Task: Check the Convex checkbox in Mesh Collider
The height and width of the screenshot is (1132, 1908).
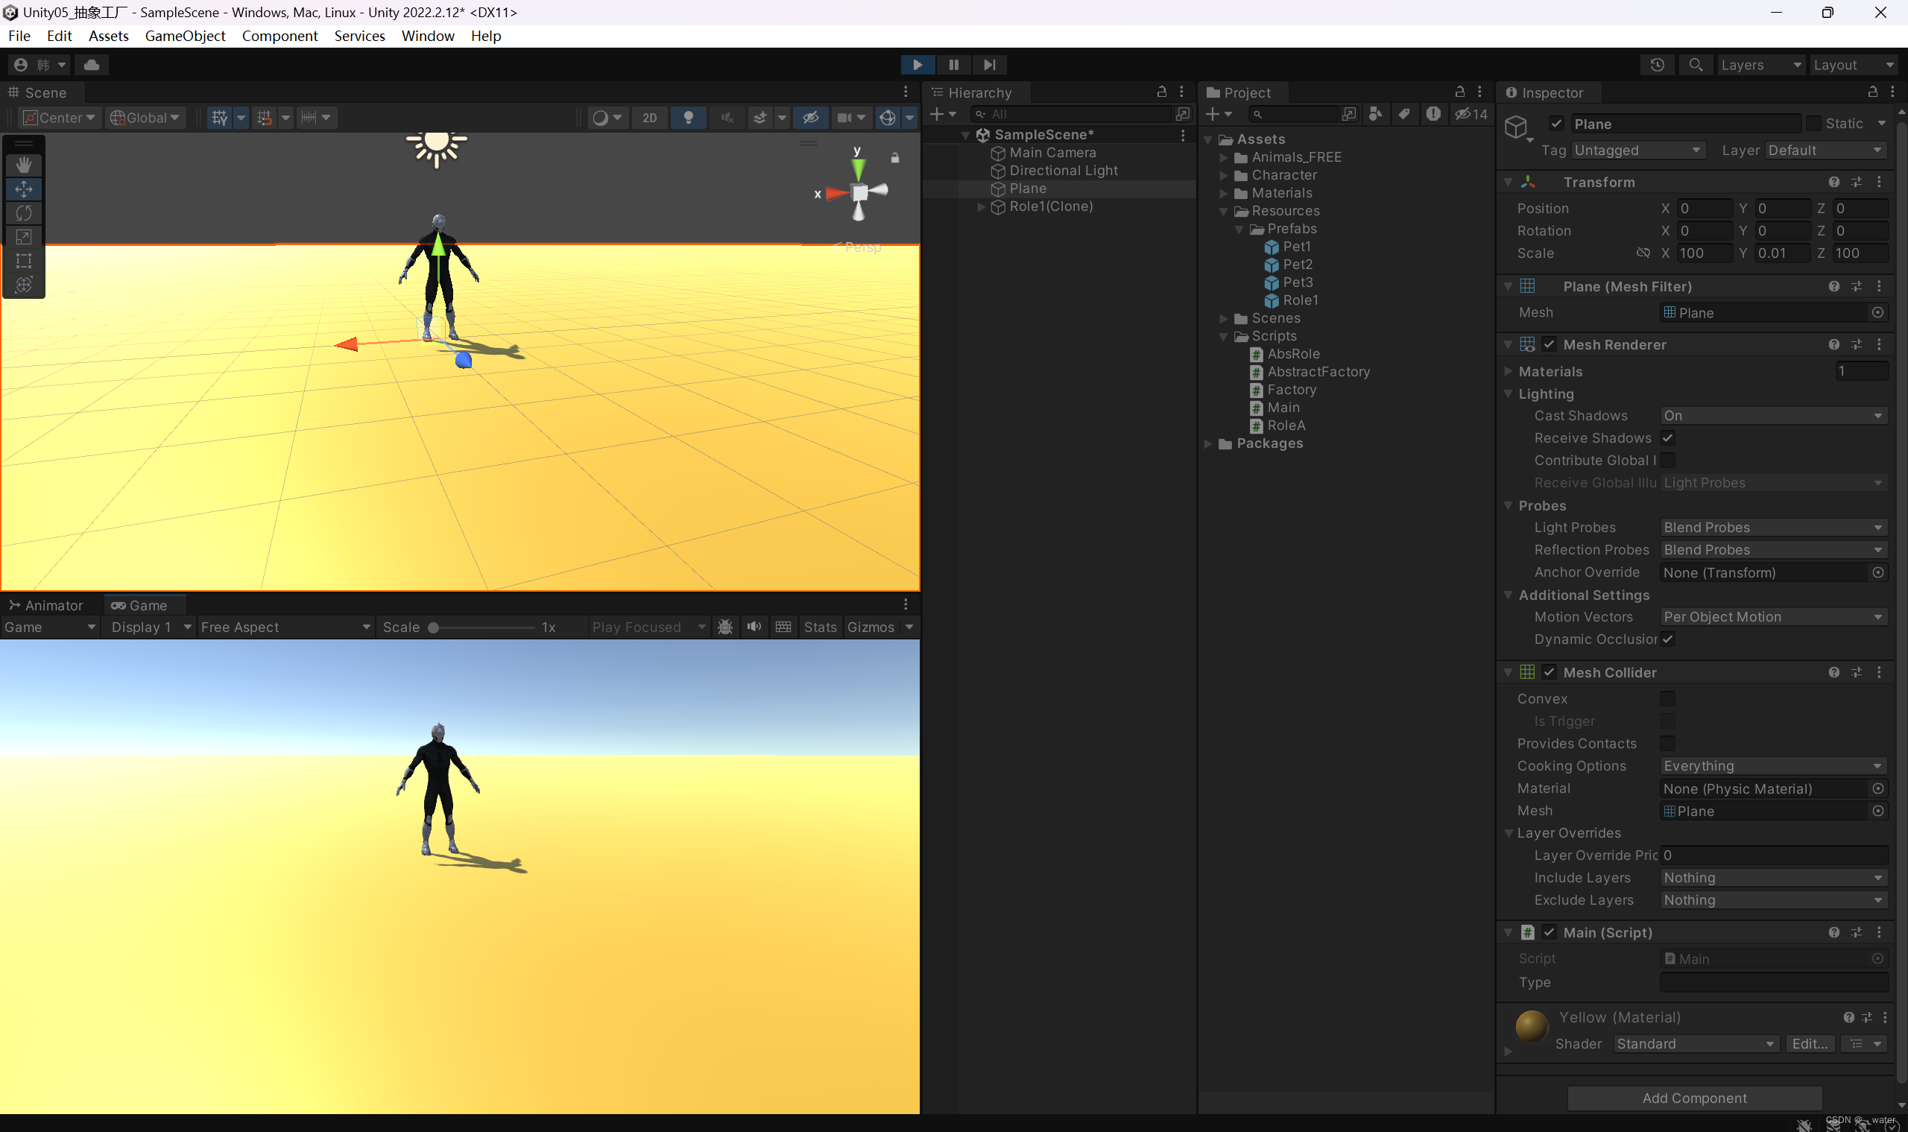Action: tap(1668, 698)
